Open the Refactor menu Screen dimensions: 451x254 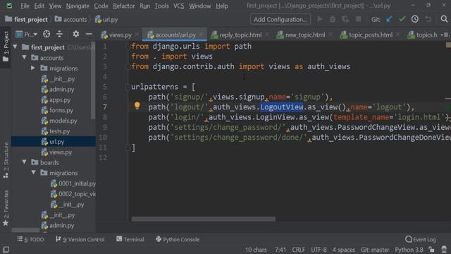tap(124, 6)
